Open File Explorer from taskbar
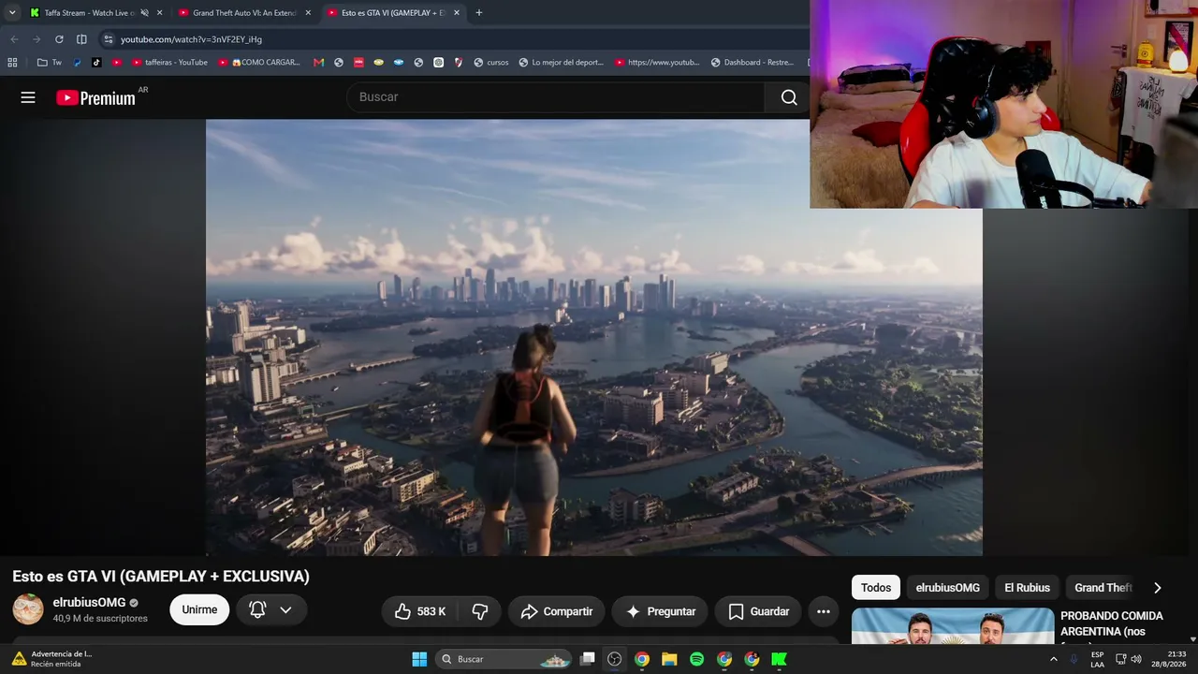Viewport: 1198px width, 674px height. tap(669, 659)
